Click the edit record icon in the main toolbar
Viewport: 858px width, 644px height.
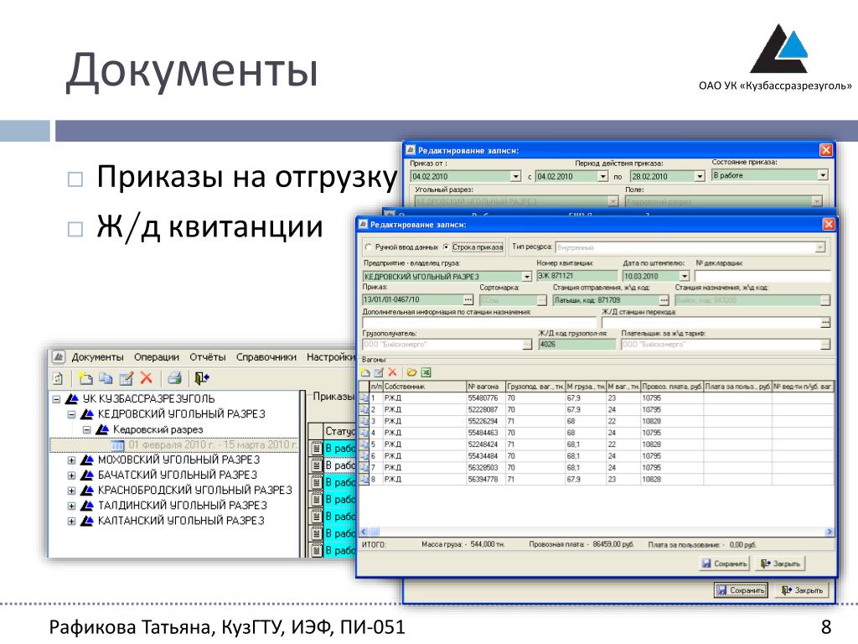click(x=127, y=378)
